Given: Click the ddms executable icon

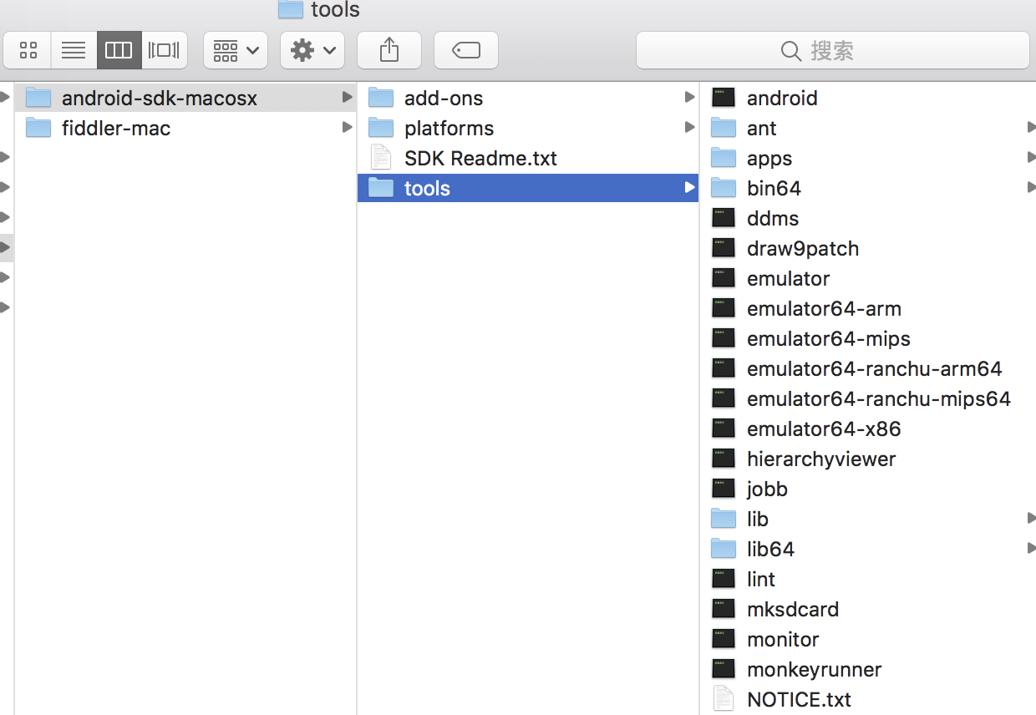Looking at the screenshot, I should click(x=724, y=218).
